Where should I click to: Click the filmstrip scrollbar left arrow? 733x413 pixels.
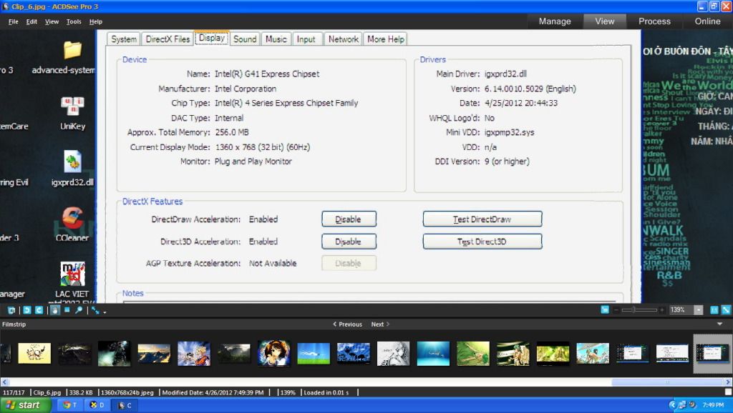click(x=4, y=382)
